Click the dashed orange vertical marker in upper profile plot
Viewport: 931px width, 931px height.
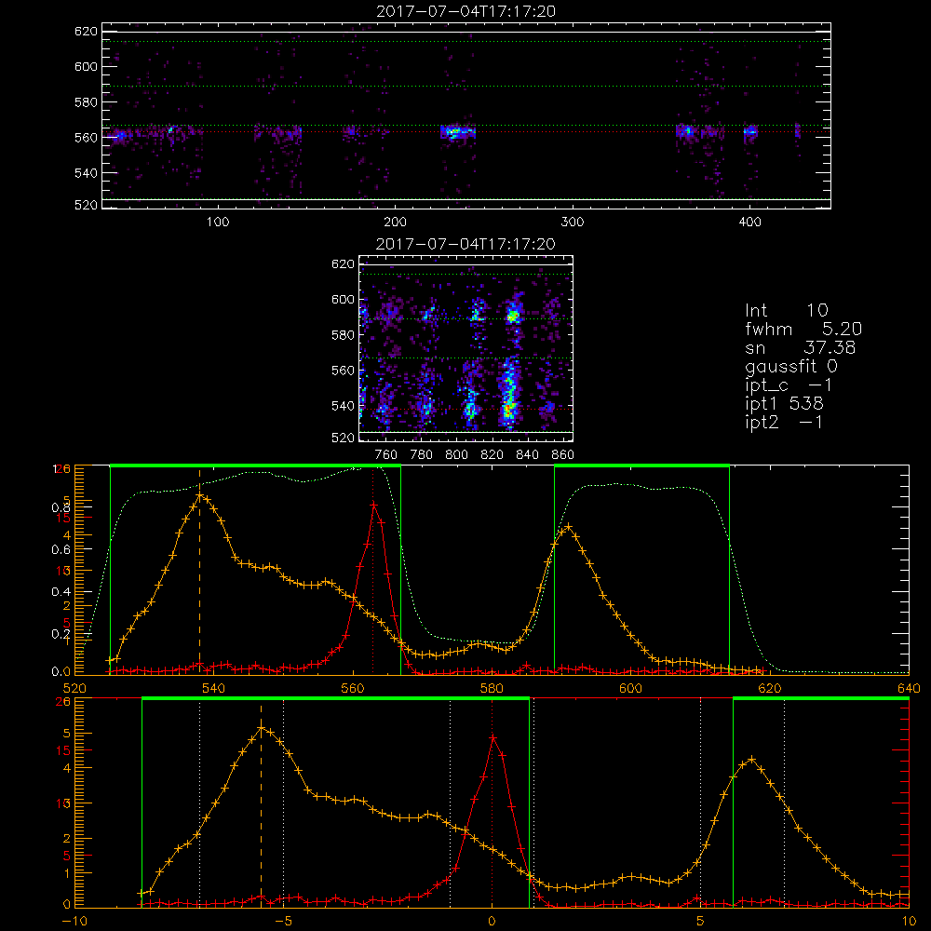pos(199,572)
